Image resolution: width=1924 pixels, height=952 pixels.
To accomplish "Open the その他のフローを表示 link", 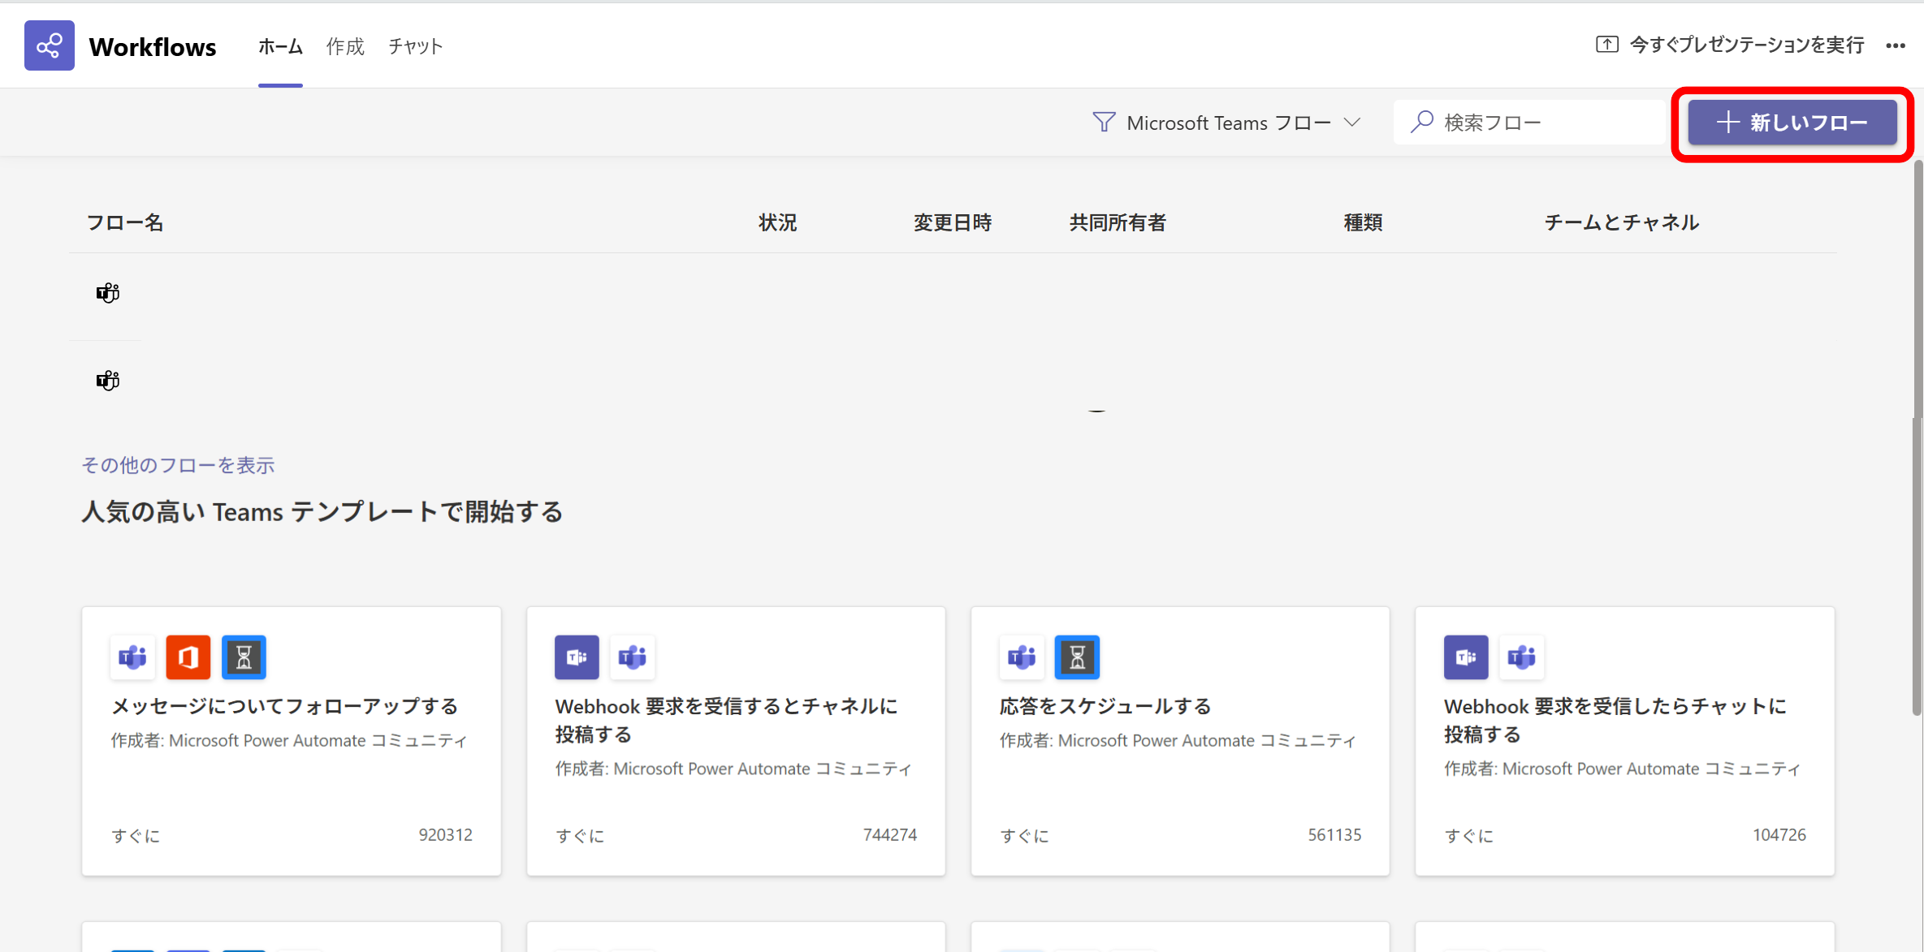I will tap(178, 465).
